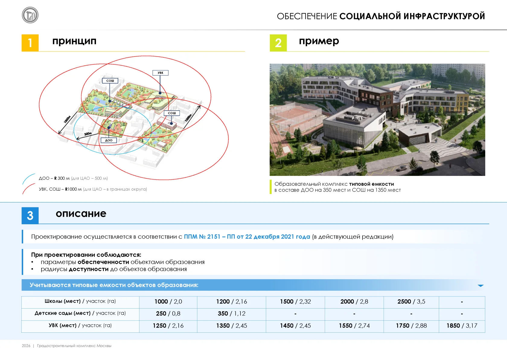Image resolution: width=507 pixels, height=359 pixels.
Task: Click the footer 'Градостроительный комплекс Москвы'
Action: pos(74,346)
